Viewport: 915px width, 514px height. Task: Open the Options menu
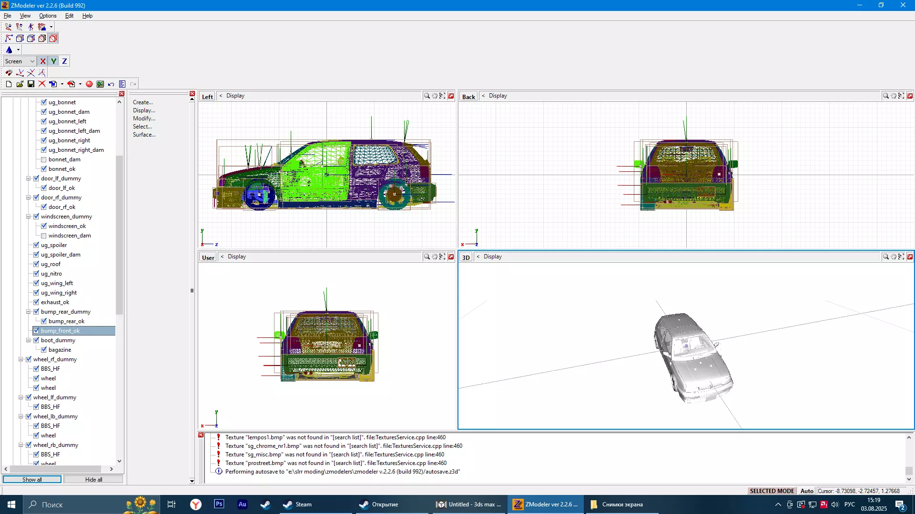pos(48,16)
